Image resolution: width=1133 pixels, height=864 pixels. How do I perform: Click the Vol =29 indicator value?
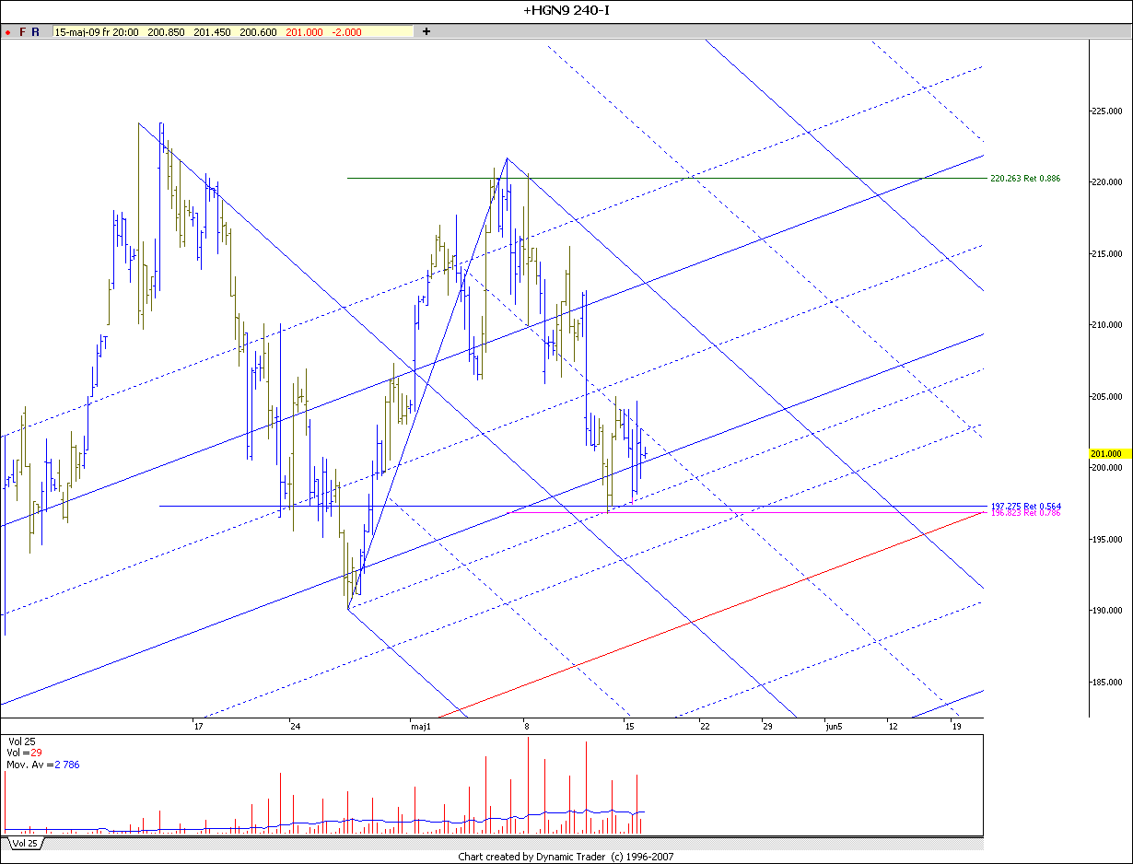coord(24,753)
